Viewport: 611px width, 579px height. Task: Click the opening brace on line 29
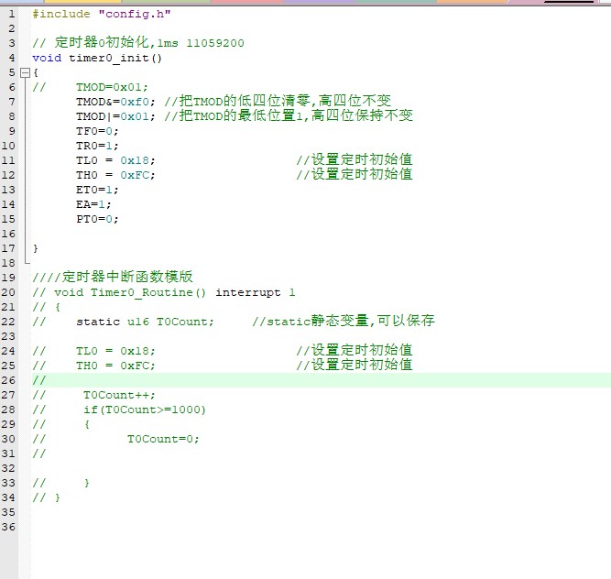87,424
